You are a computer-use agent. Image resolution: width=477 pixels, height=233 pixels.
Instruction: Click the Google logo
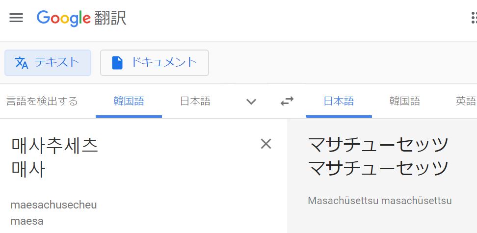pos(64,18)
